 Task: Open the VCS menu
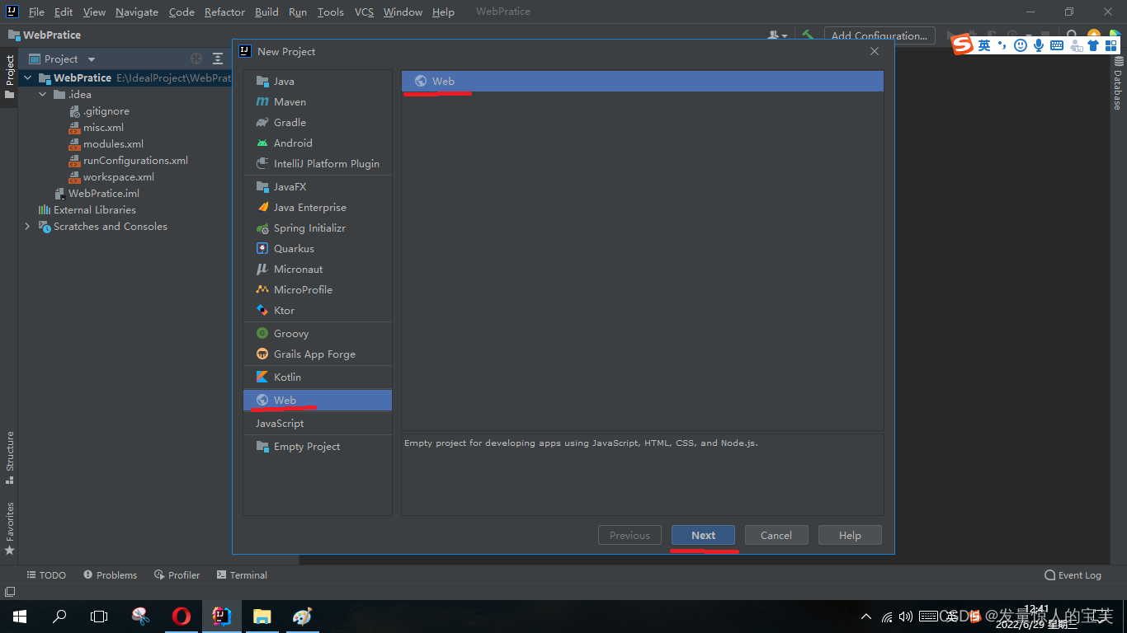(364, 12)
